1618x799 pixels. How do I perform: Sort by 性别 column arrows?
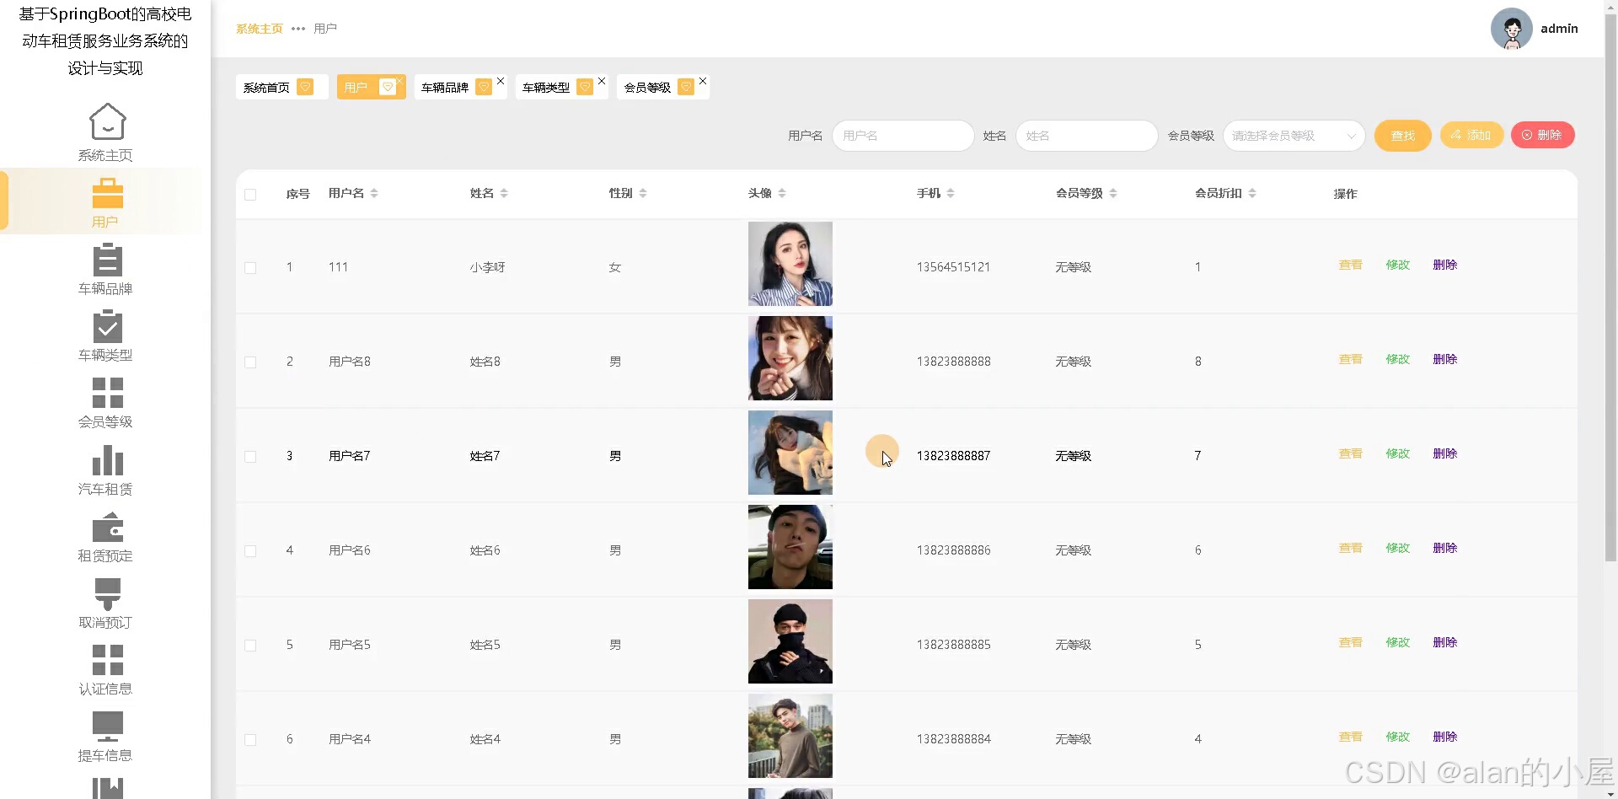(x=643, y=193)
